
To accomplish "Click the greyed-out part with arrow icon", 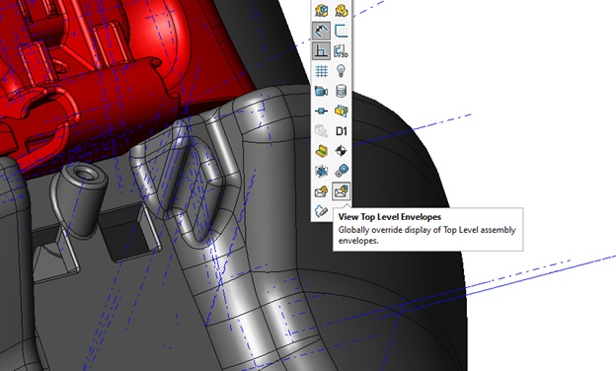I will (x=322, y=131).
